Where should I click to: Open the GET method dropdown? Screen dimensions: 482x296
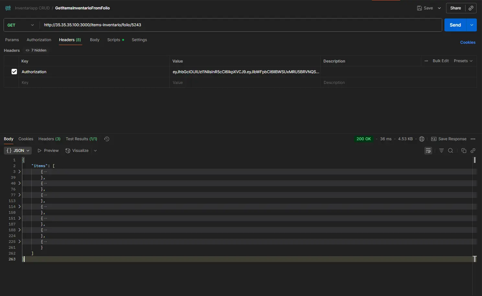pos(21,25)
